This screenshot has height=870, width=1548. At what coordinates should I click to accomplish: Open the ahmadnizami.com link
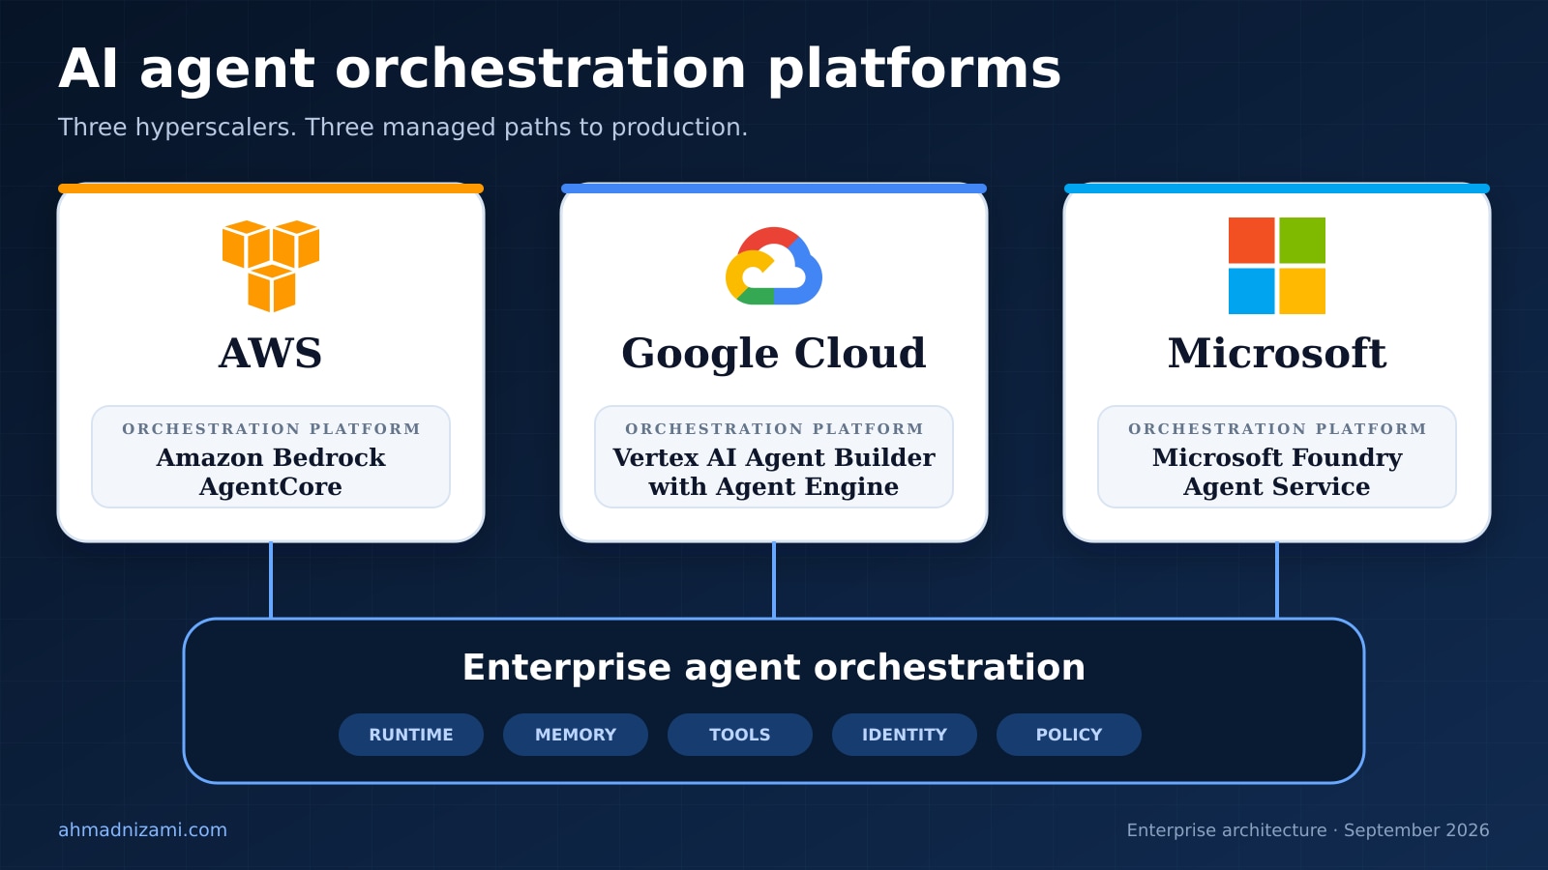[142, 829]
